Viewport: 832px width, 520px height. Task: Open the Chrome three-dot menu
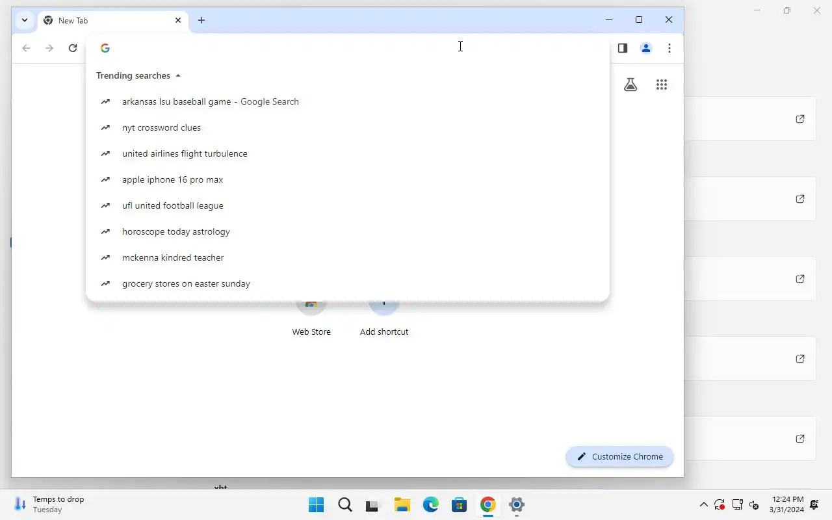[669, 48]
